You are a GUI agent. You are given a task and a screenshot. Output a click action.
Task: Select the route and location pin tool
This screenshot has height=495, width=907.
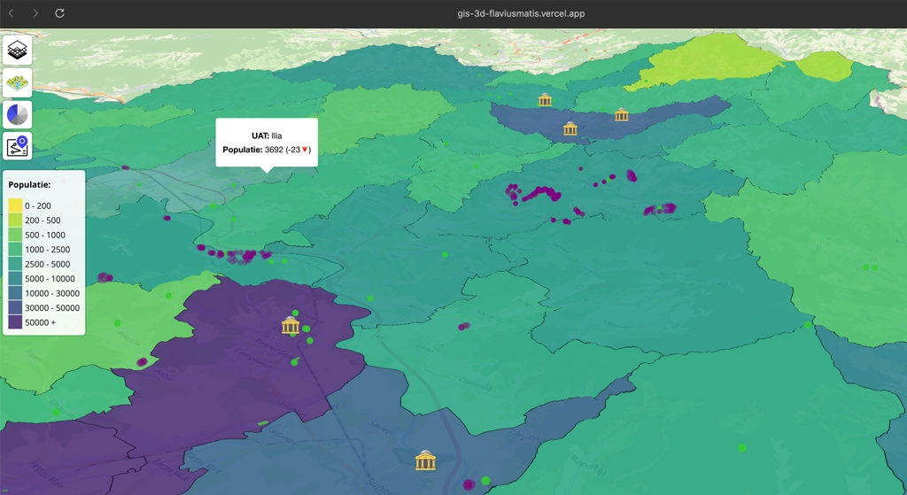pyautogui.click(x=18, y=146)
